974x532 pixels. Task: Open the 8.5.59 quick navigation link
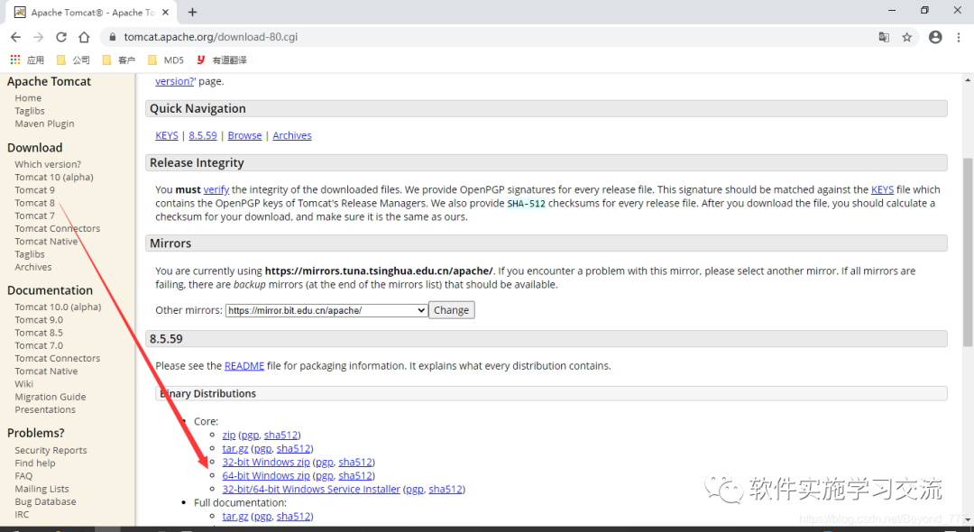click(203, 135)
